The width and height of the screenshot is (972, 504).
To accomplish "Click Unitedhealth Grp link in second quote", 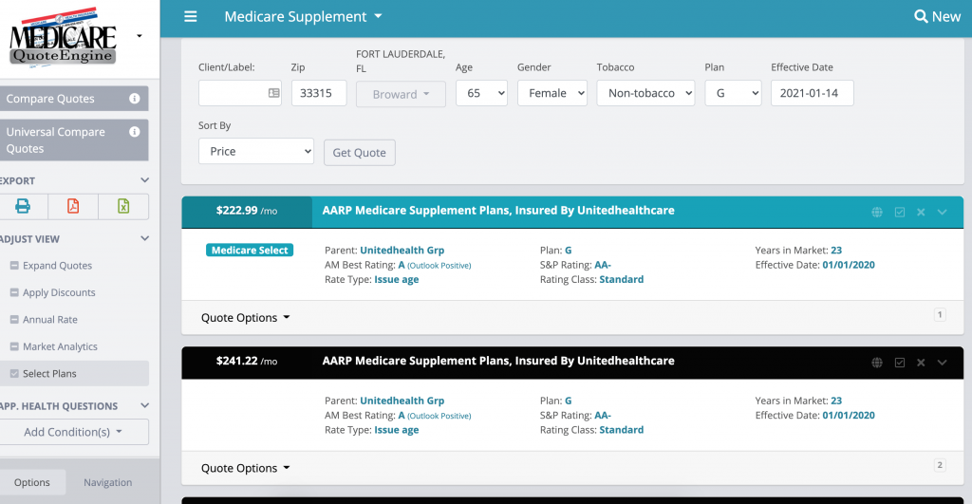I will (x=402, y=401).
